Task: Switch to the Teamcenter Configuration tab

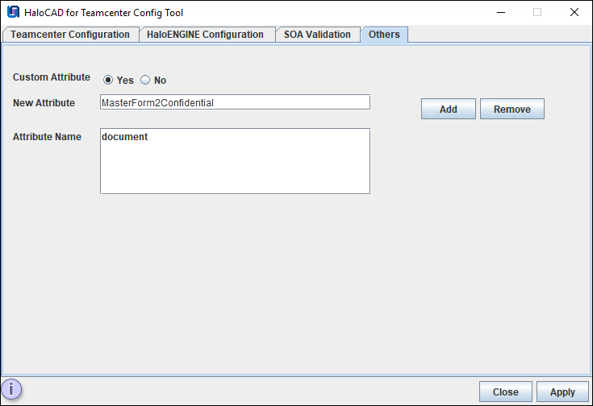Action: (70, 35)
